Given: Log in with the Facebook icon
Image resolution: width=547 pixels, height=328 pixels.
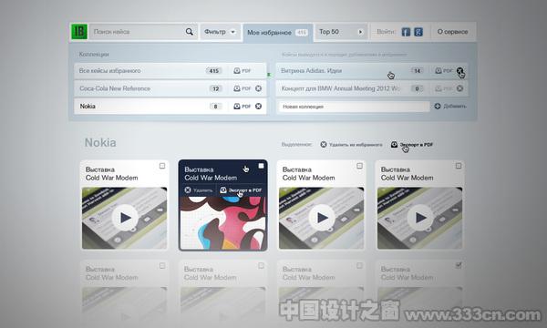Looking at the screenshot, I should click(406, 32).
